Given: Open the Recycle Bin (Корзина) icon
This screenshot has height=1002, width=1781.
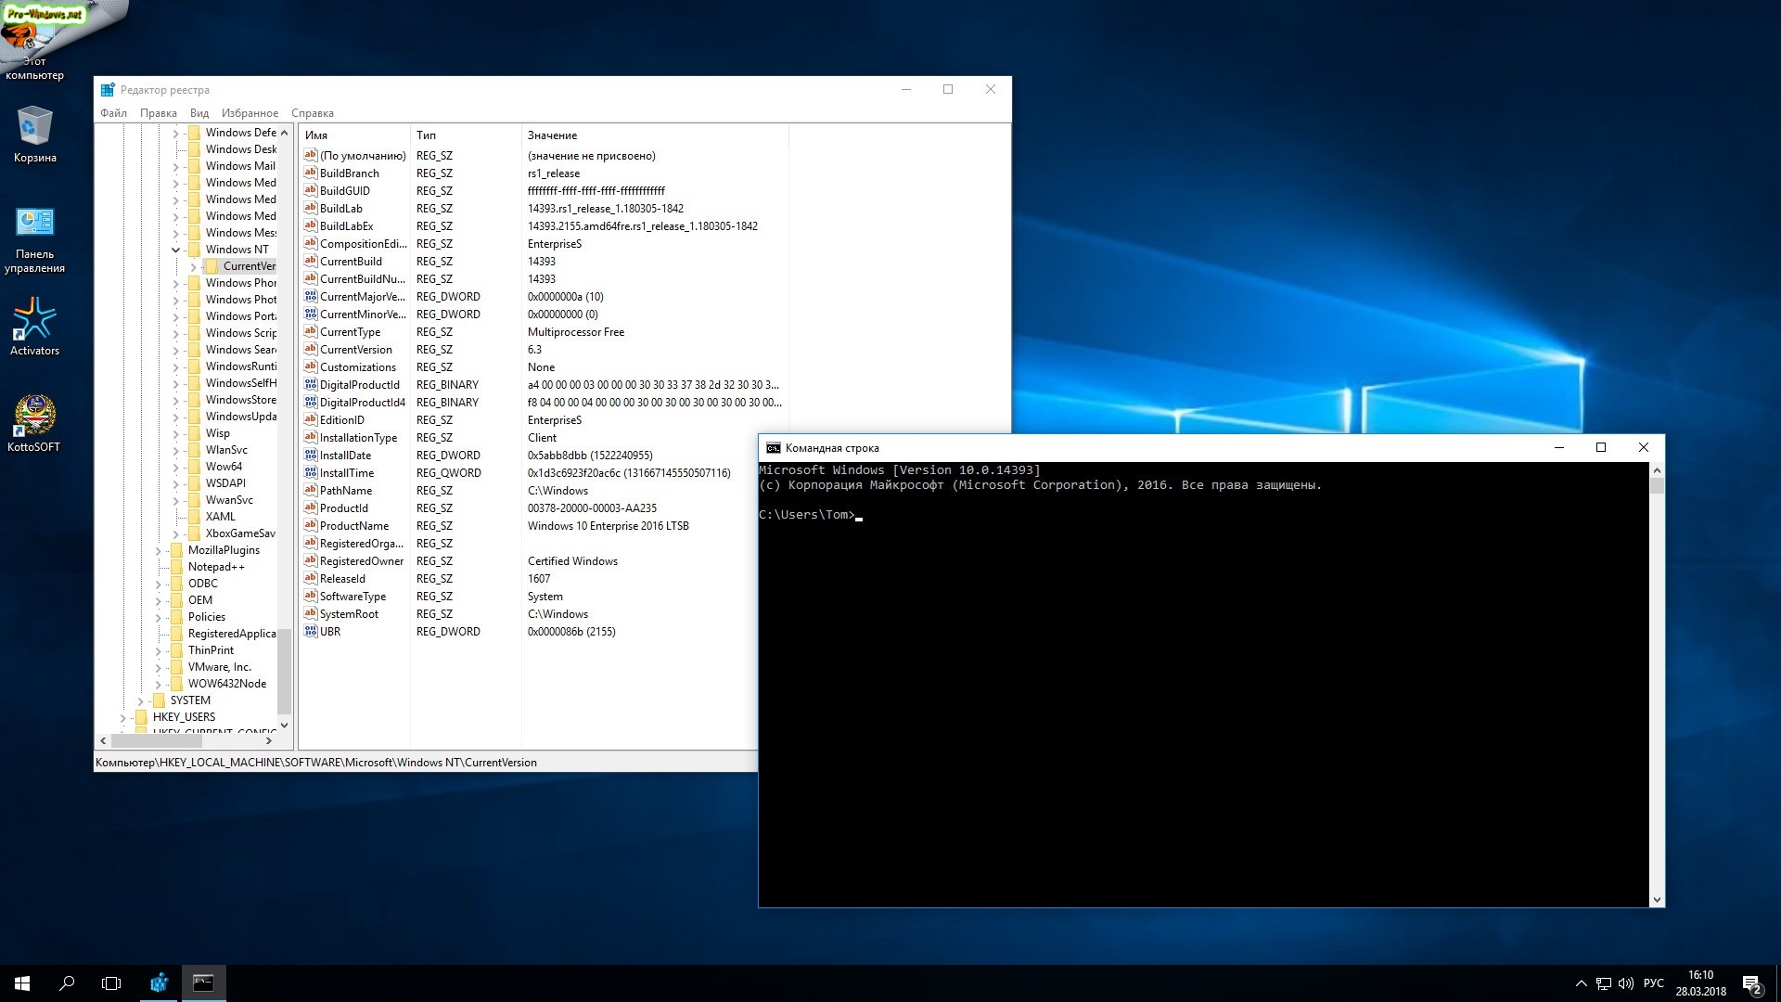Looking at the screenshot, I should [x=34, y=128].
